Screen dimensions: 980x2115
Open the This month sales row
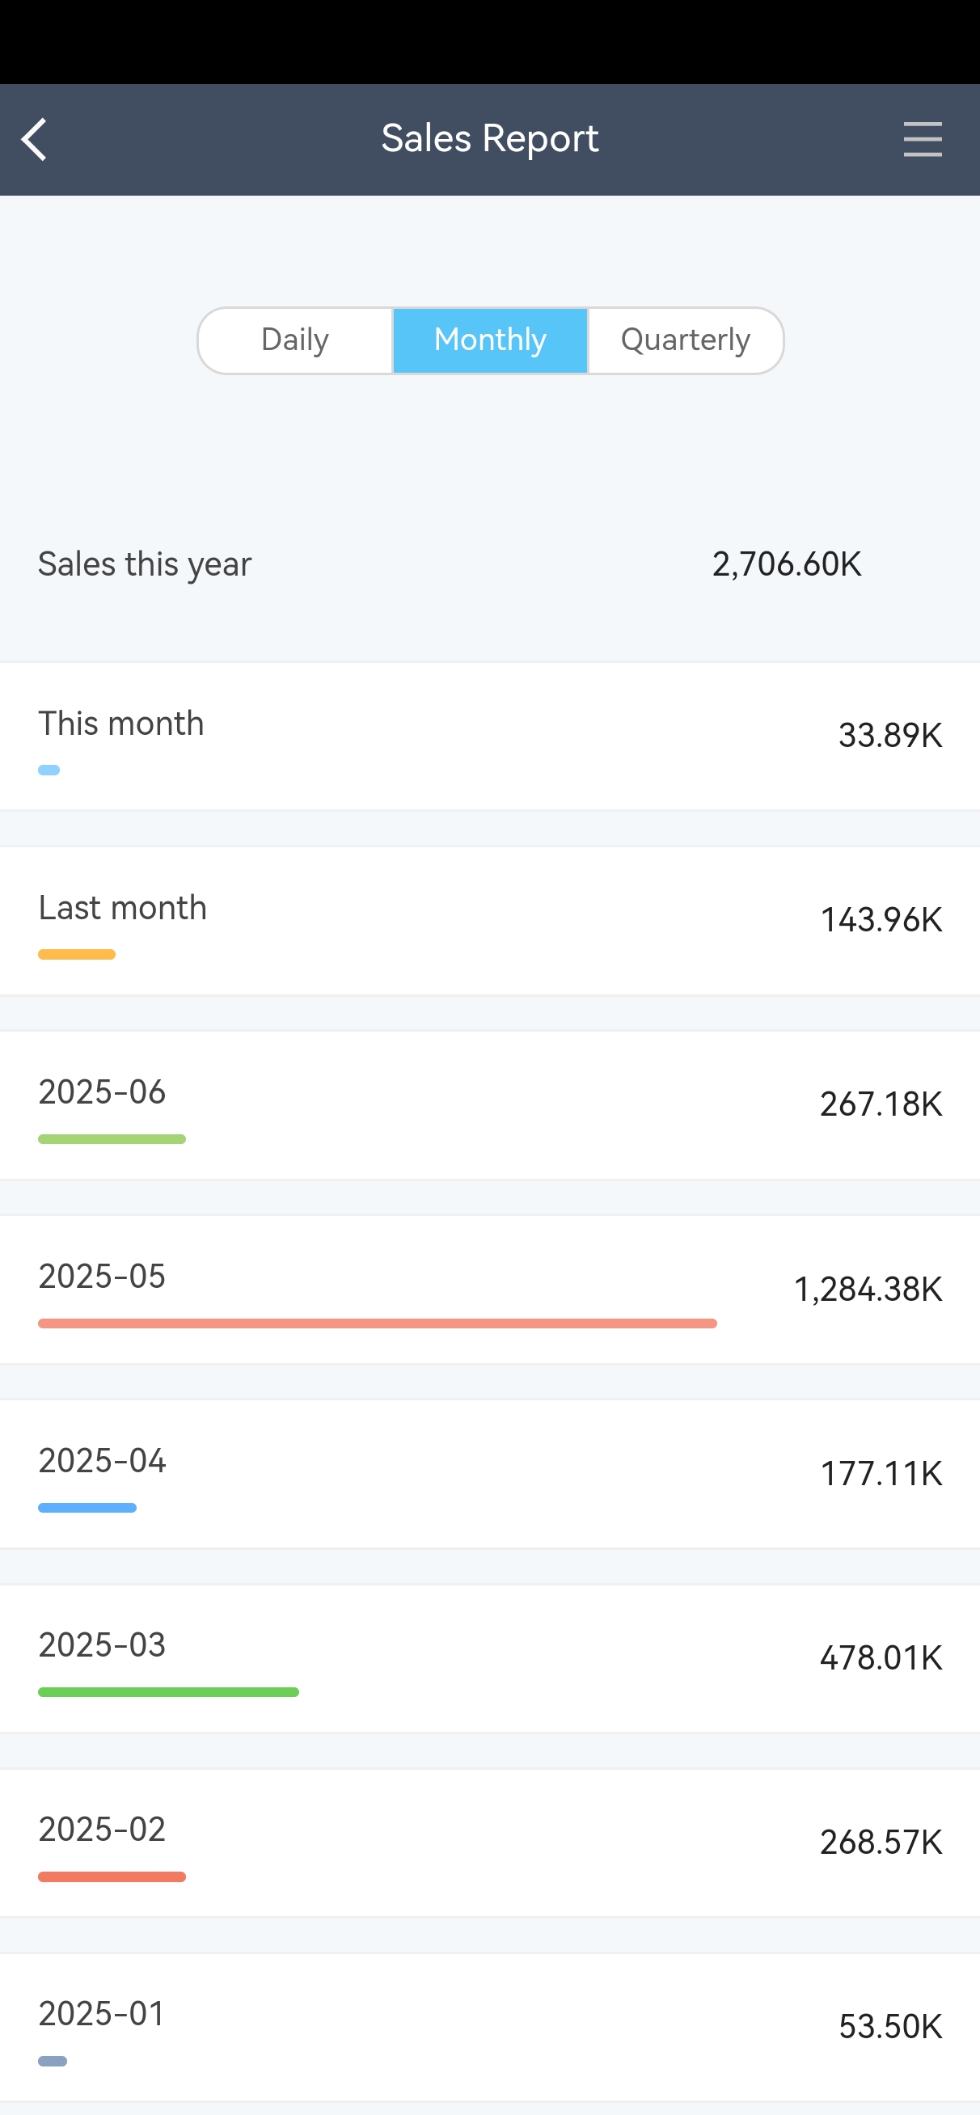pyautogui.click(x=489, y=737)
